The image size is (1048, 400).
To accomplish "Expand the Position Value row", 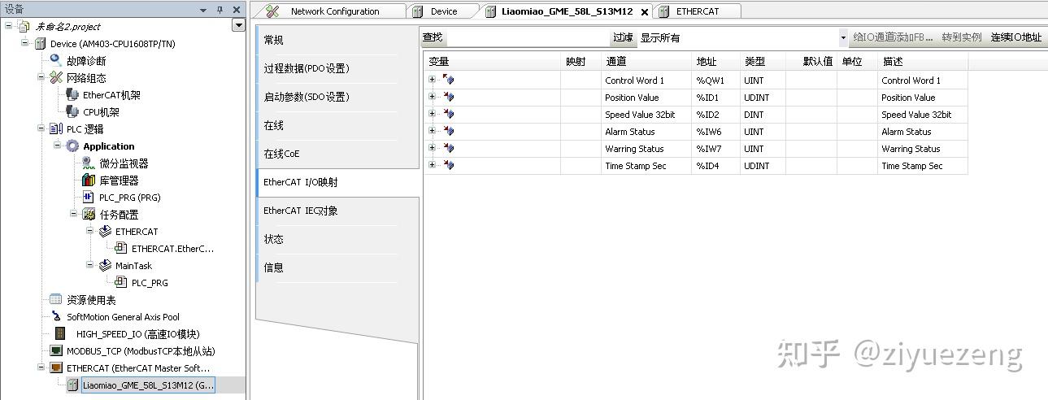I will pyautogui.click(x=432, y=97).
